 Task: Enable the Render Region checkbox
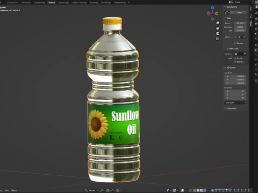tap(235, 43)
